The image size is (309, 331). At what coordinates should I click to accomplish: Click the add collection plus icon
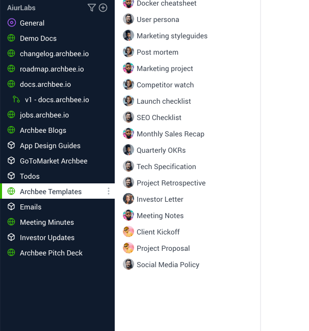tap(103, 8)
